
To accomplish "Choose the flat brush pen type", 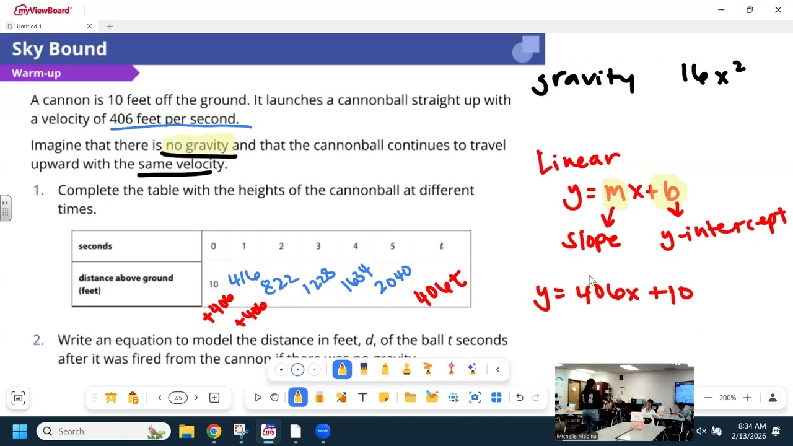I will 364,370.
